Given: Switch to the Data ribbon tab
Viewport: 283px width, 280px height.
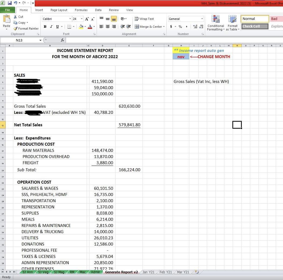Looking at the screenshot, I should point(98,10).
